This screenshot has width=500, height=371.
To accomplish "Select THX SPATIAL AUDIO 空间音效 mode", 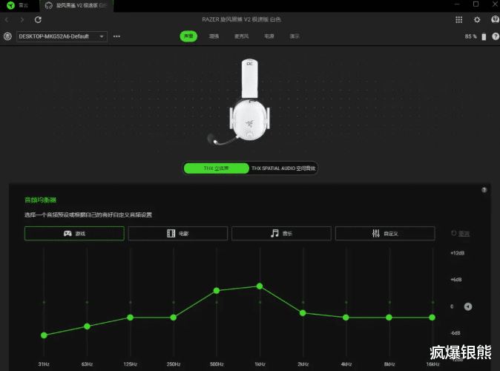I will pyautogui.click(x=283, y=168).
